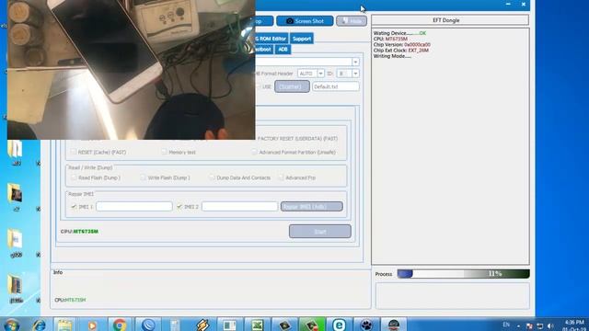Switch to the Fastboot tab

click(263, 49)
